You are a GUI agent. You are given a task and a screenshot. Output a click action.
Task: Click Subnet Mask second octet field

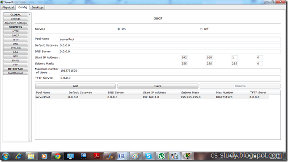pos(209,64)
